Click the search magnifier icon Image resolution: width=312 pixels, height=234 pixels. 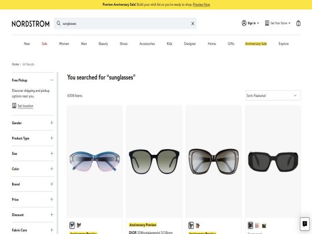[x=58, y=23]
